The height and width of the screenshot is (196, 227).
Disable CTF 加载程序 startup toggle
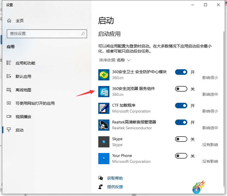click(x=181, y=106)
